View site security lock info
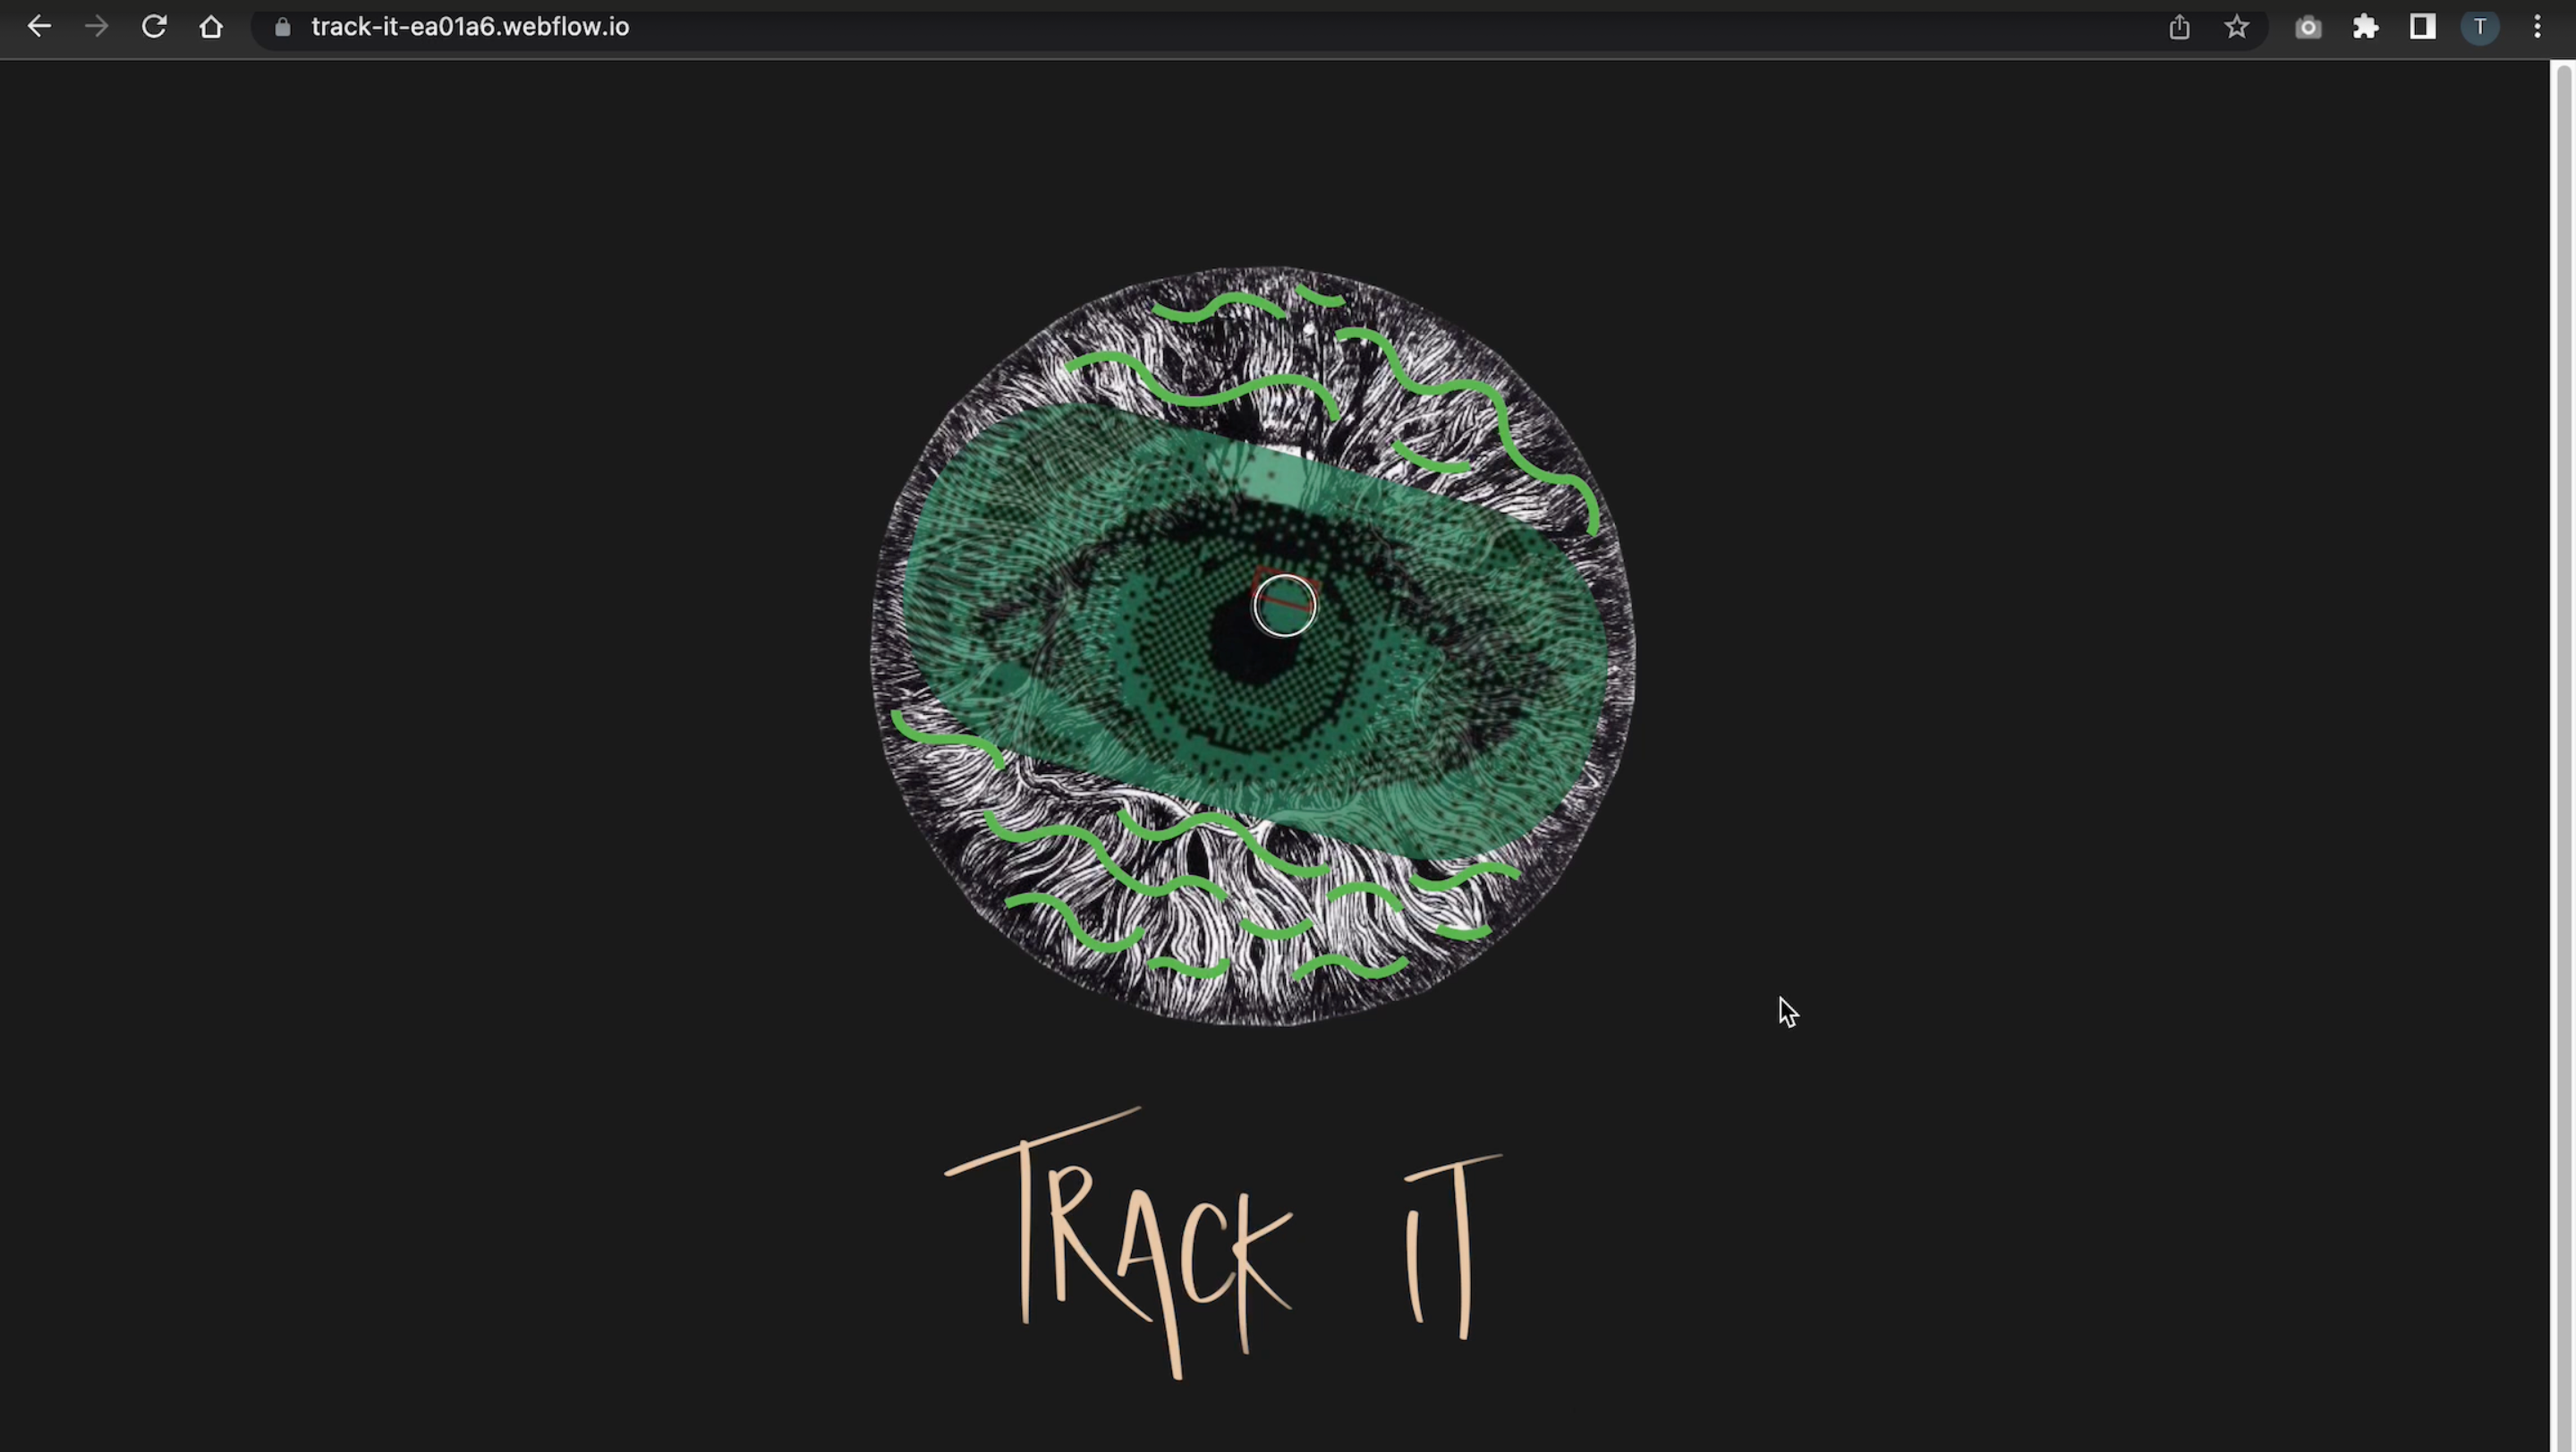2576x1452 pixels. pyautogui.click(x=283, y=27)
